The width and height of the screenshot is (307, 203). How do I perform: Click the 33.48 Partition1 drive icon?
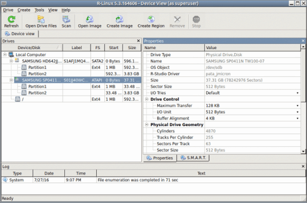pyautogui.click(x=24, y=86)
